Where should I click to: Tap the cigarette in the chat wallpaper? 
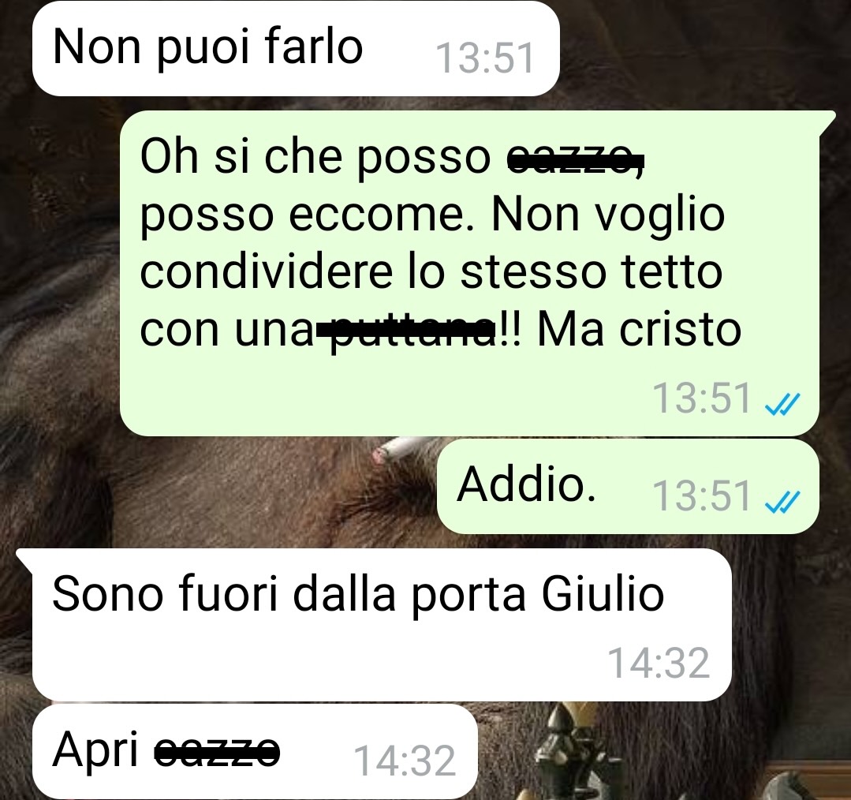[399, 448]
